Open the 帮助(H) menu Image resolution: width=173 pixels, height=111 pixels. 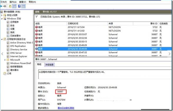coord(32,2)
